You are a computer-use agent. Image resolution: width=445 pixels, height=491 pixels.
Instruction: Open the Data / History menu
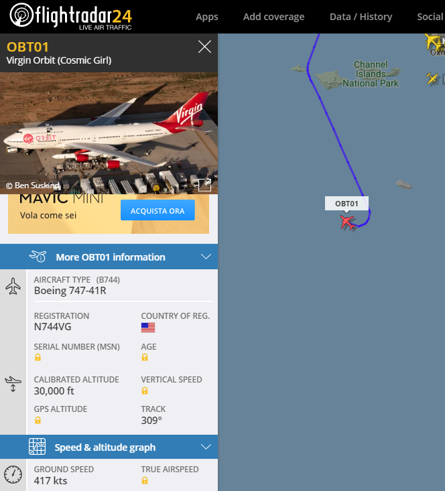pos(361,17)
